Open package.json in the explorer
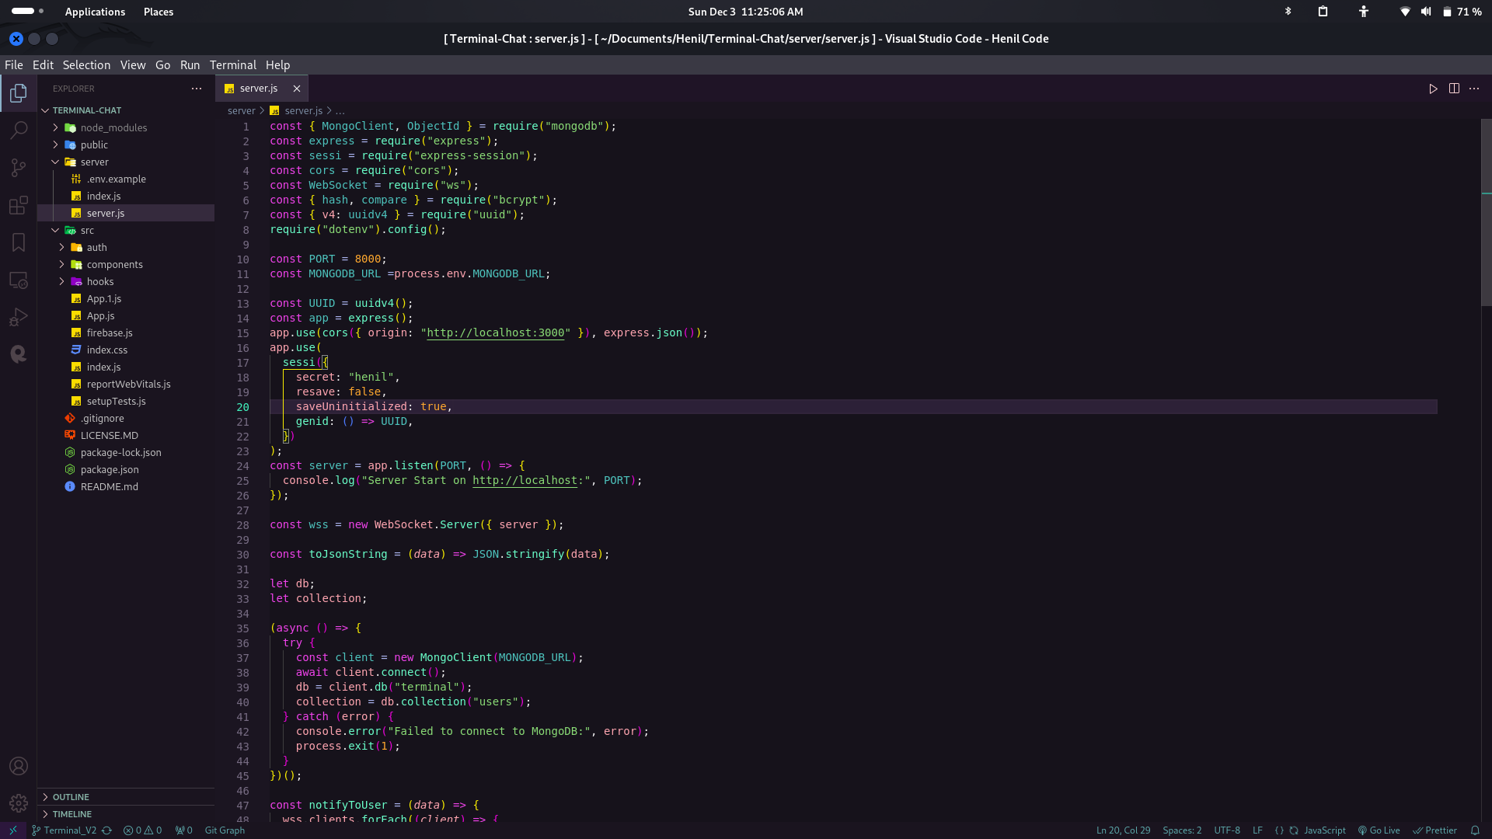Screen dimensions: 1492x839 110,469
